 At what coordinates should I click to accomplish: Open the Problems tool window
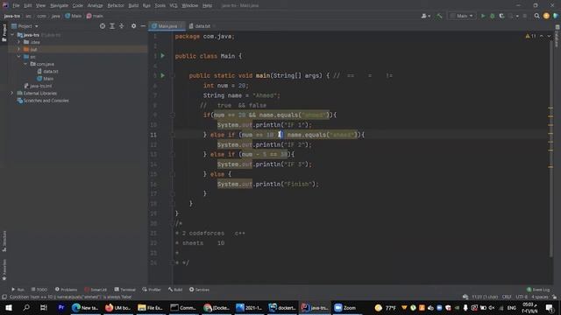tap(66, 290)
